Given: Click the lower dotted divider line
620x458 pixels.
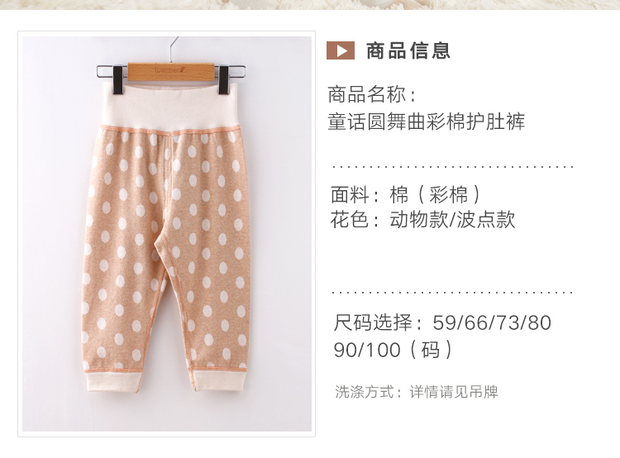Looking at the screenshot, I should tap(453, 293).
